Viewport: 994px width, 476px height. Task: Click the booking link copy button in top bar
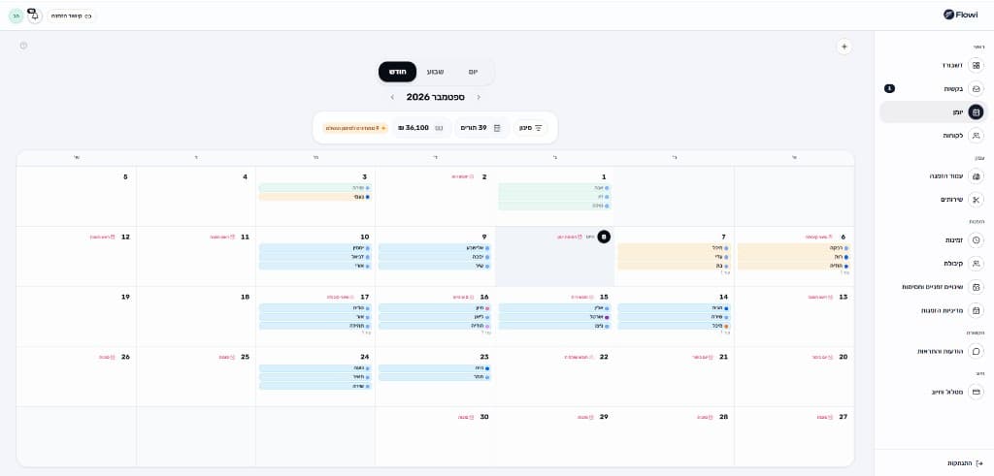click(72, 16)
